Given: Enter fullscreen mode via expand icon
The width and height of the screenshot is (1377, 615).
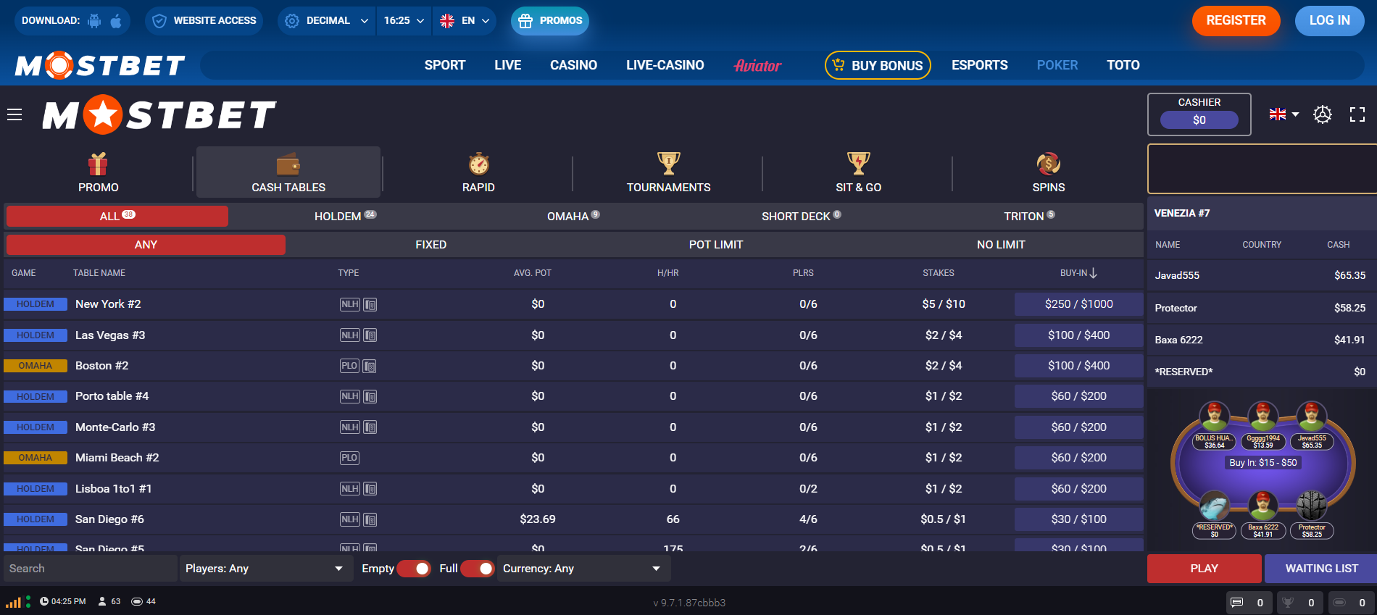Looking at the screenshot, I should 1357,114.
